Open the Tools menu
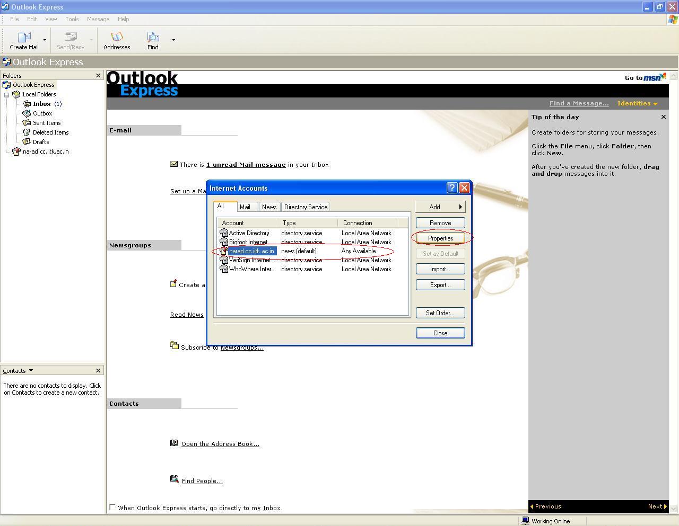The image size is (679, 526). (x=72, y=19)
